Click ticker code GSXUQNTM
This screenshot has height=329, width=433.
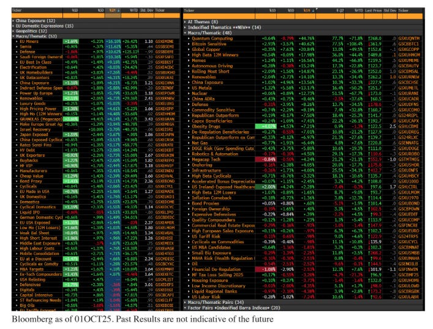point(409,39)
